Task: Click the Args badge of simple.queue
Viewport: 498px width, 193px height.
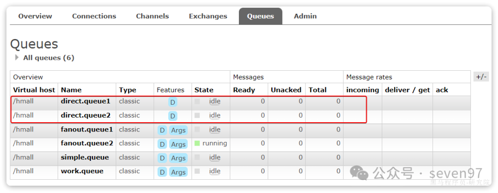Action: (x=178, y=158)
